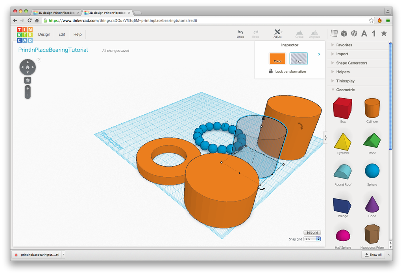This screenshot has width=403, height=275.
Task: Toggle Lock transformation
Action: 287,71
